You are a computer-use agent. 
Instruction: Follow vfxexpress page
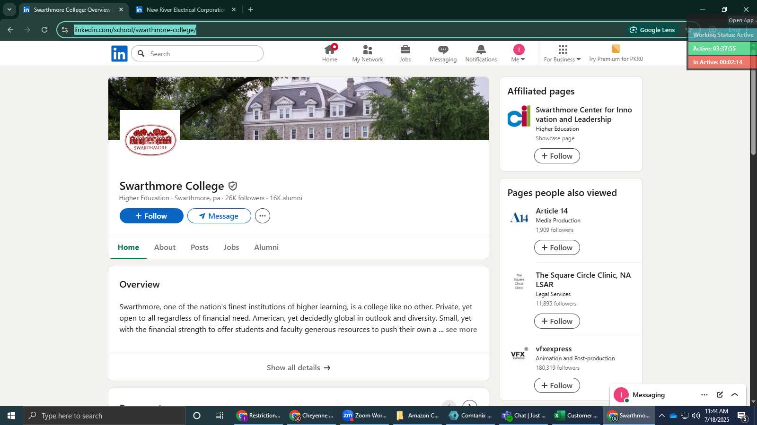pos(557,385)
